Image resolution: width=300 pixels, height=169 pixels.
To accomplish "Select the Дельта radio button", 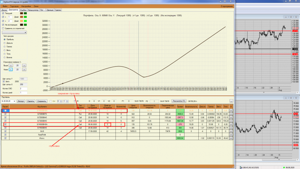I will pos(4,43).
